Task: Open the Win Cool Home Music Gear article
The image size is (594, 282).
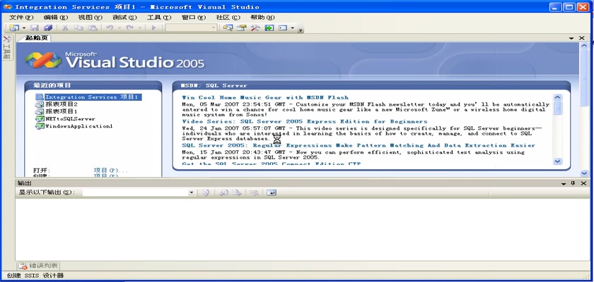Action: coord(265,97)
